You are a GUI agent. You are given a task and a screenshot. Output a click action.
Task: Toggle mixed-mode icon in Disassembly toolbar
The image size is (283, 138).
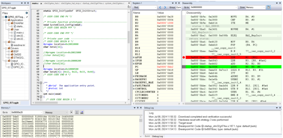[x=269, y=7]
